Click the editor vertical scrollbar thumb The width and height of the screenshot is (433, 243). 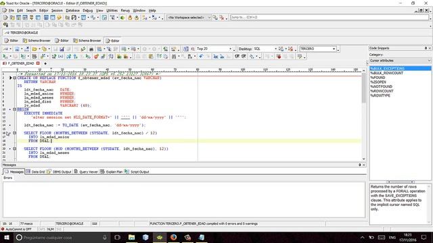pyautogui.click(x=364, y=88)
